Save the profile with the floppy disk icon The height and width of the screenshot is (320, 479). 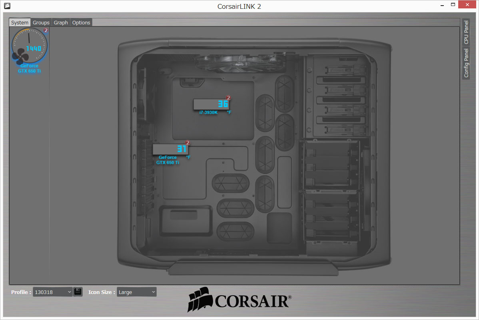[78, 292]
